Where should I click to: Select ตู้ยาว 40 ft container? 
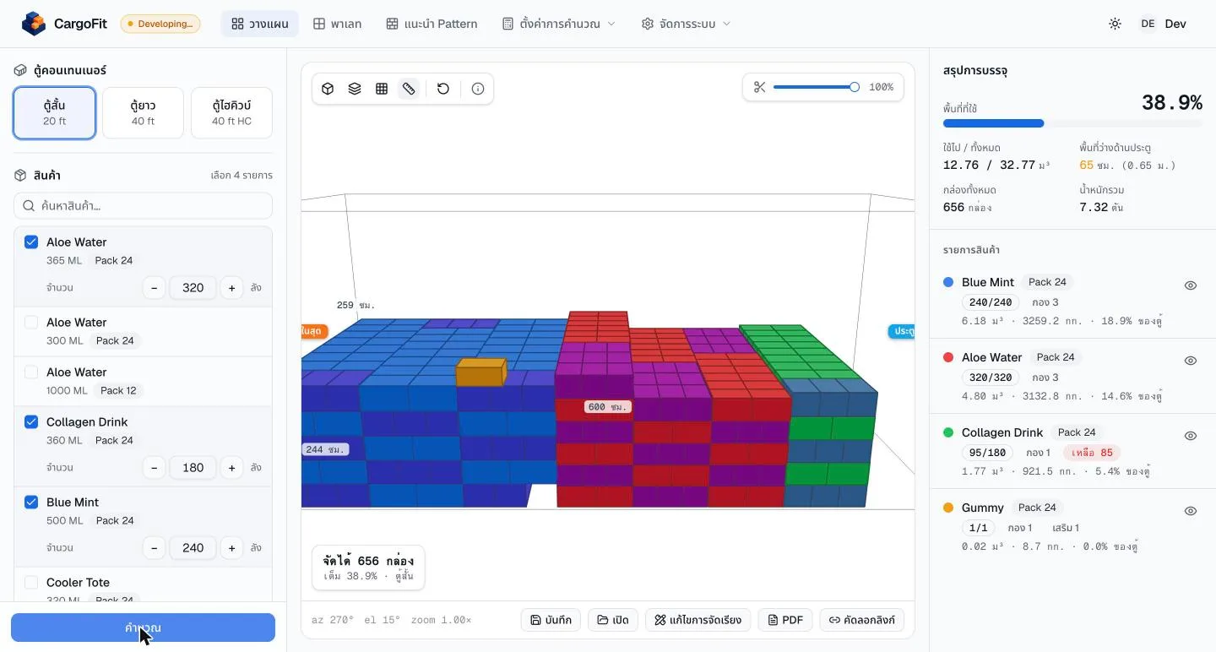coord(143,113)
